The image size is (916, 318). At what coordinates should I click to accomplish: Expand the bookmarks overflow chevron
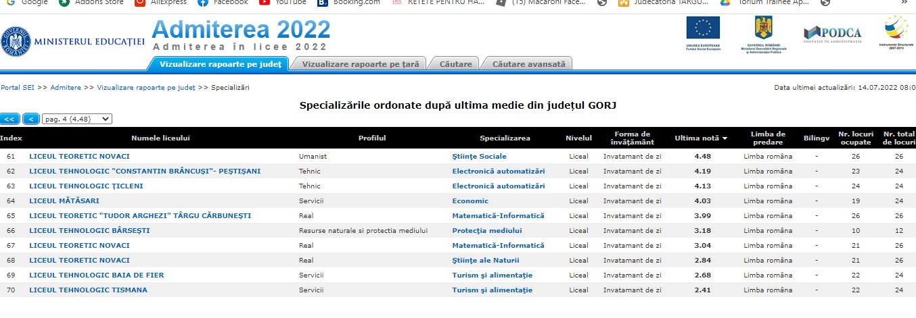point(904,2)
